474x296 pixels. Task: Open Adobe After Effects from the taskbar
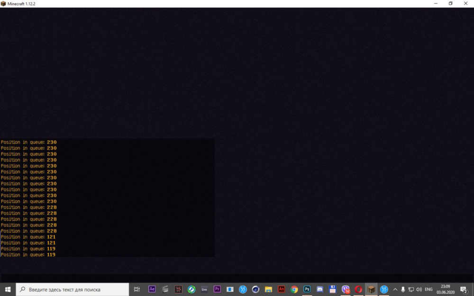point(152,289)
